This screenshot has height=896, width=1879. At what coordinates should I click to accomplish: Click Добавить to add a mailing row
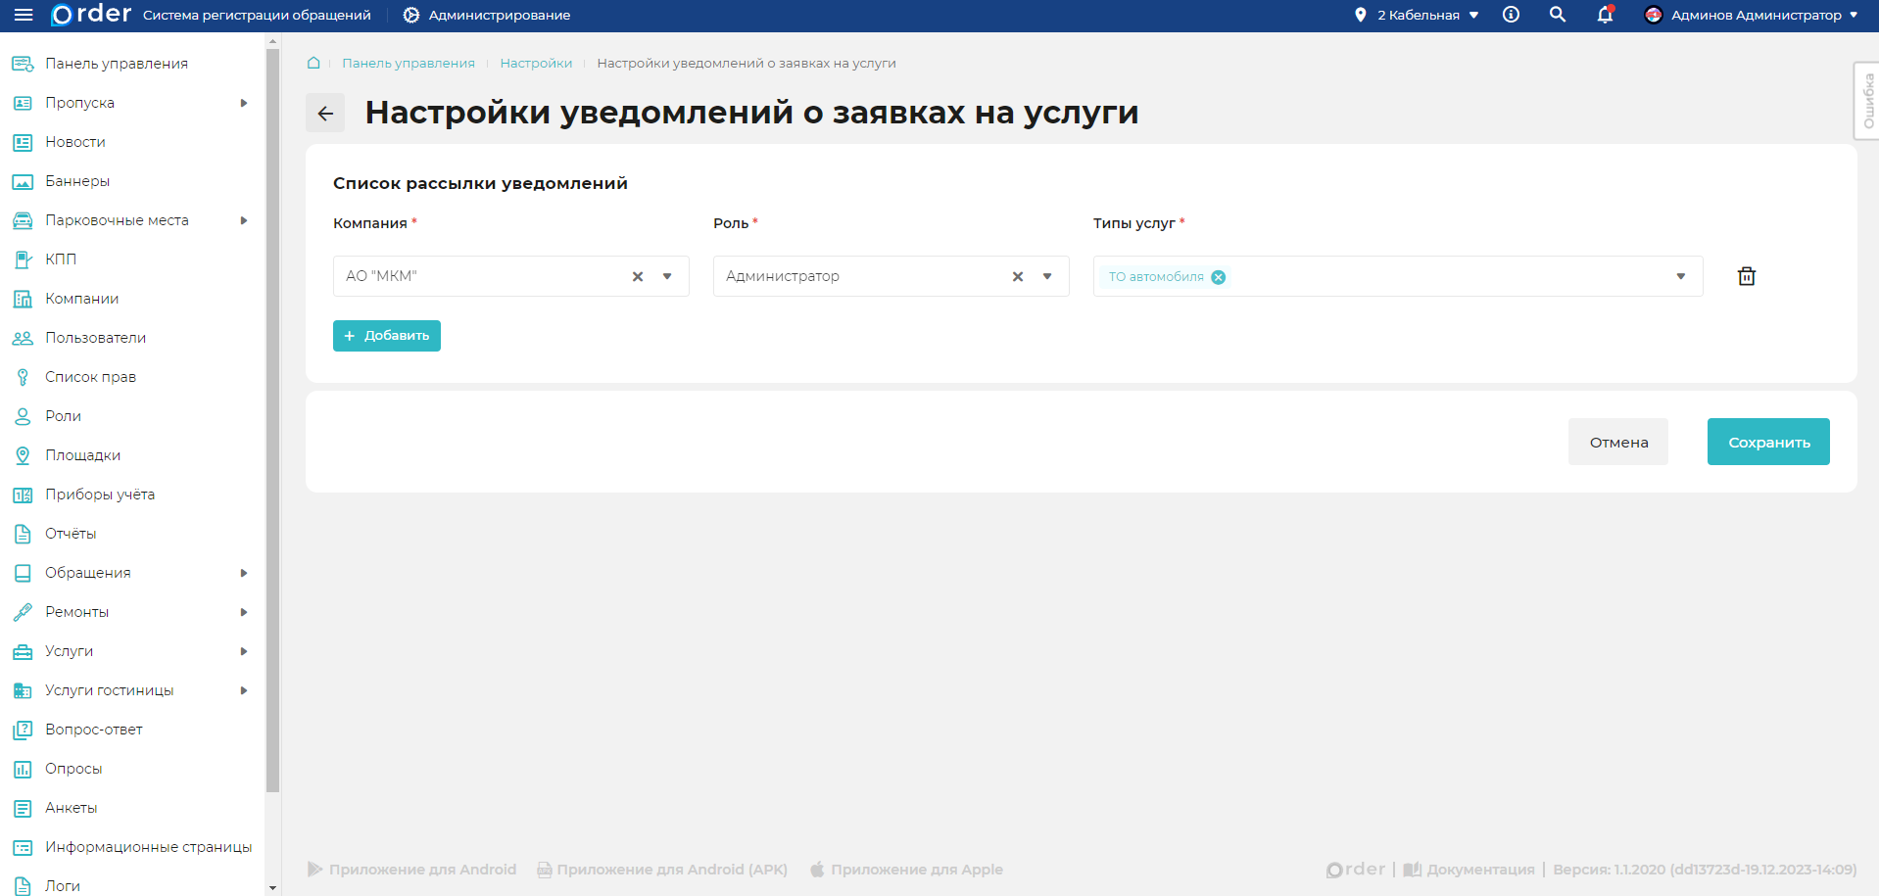(386, 336)
